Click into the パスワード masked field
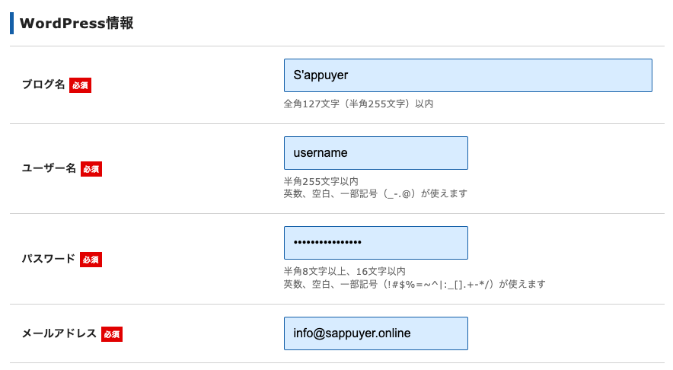 [375, 243]
